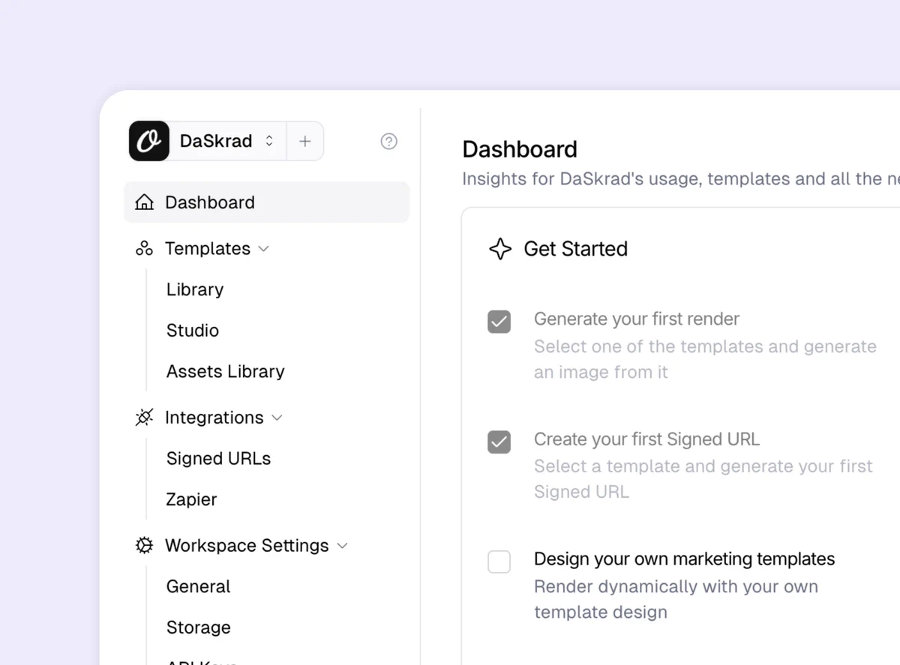The image size is (900, 665).
Task: Click the 'Get Started' heading text
Action: click(x=576, y=249)
